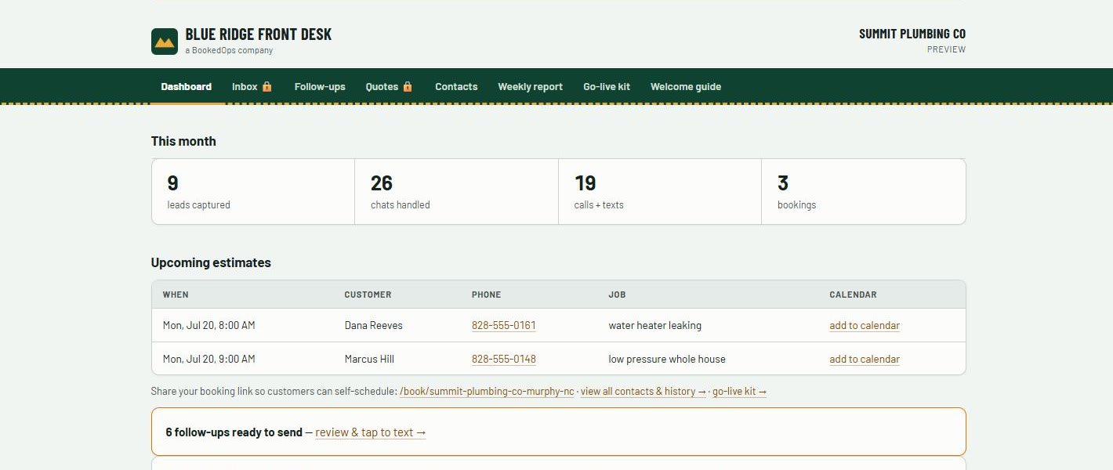Viewport: 1113px width, 470px height.
Task: Click the PHONE column header
Action: pos(486,295)
